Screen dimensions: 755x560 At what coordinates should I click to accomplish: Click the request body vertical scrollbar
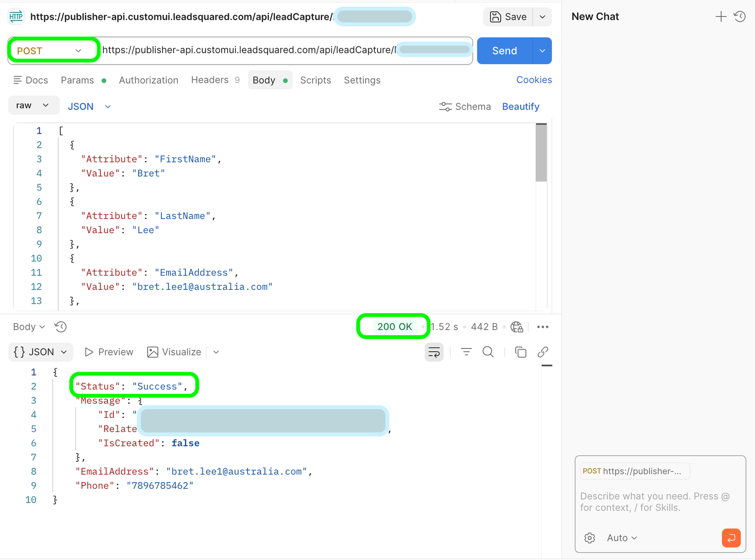point(541,153)
